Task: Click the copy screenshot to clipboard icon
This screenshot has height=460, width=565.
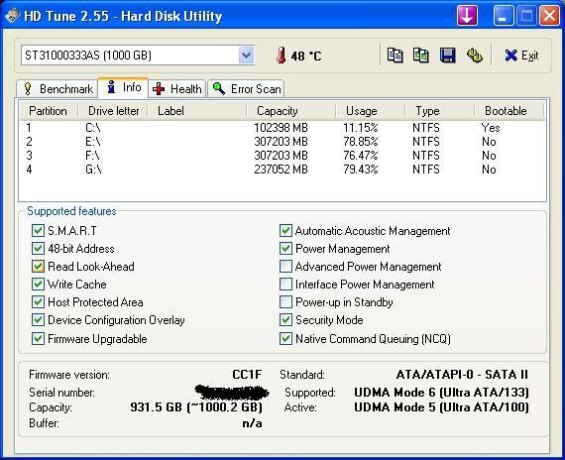Action: [421, 56]
